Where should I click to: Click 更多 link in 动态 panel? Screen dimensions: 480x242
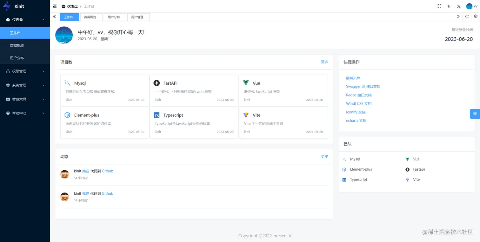click(x=324, y=157)
